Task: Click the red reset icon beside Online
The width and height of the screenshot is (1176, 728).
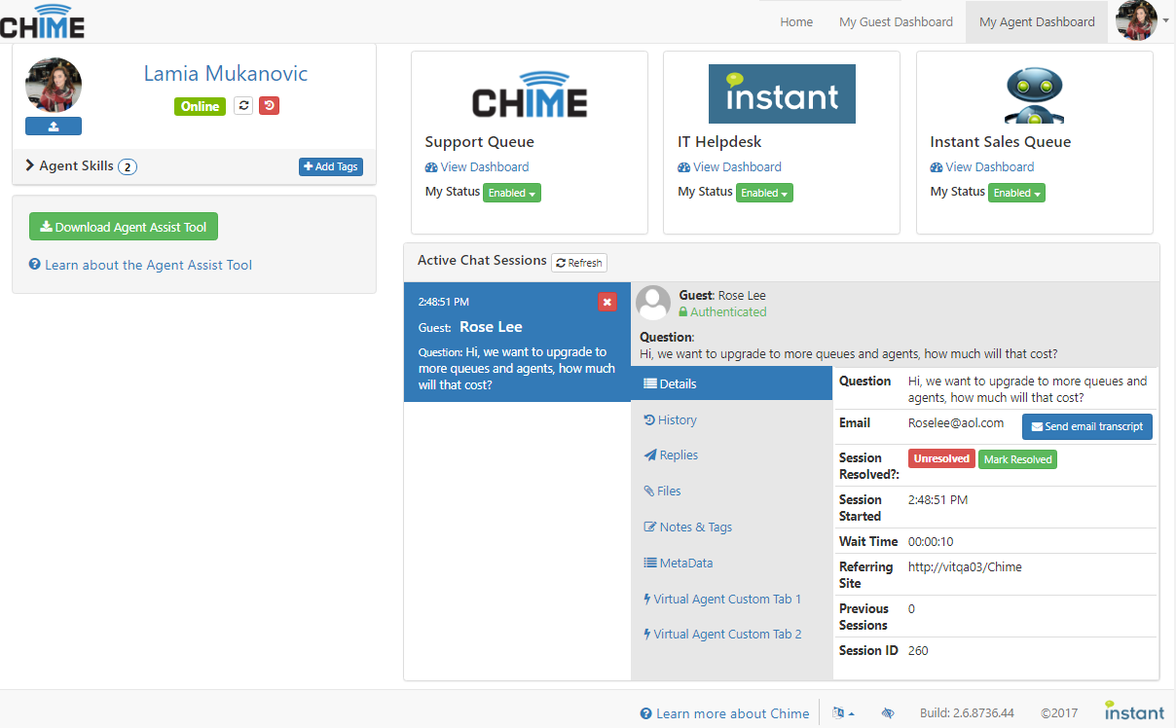Action: click(270, 106)
